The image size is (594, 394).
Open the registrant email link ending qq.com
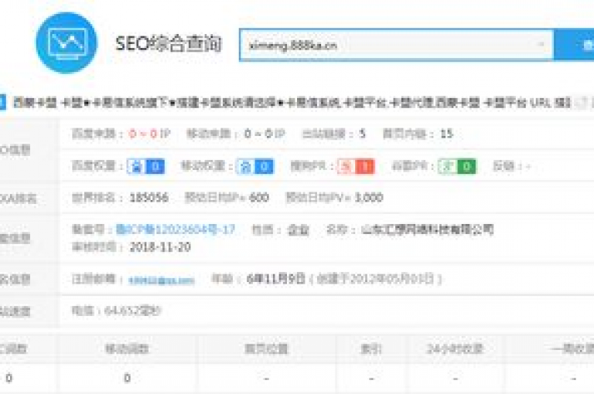pyautogui.click(x=162, y=280)
